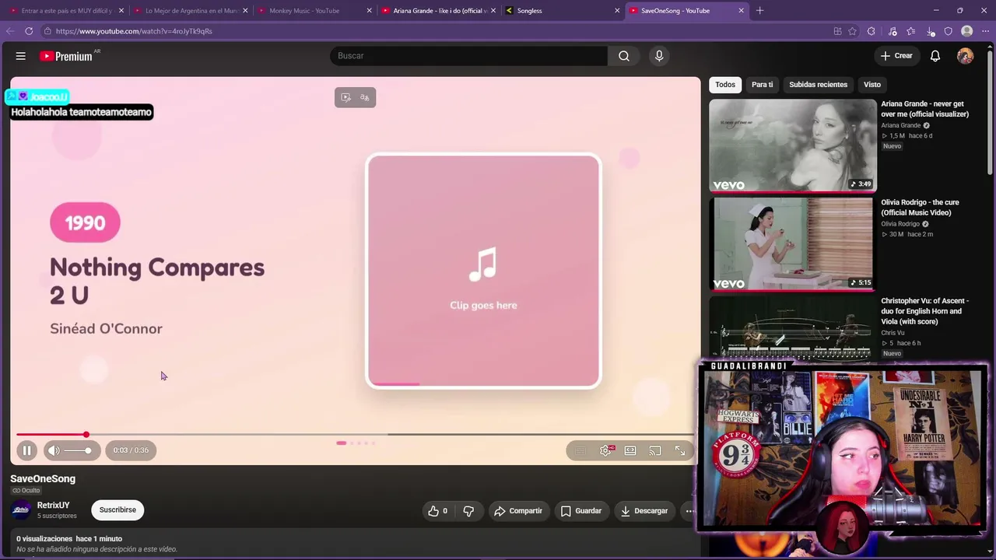Open Olivia Rodrigo - the cure video title

click(x=920, y=208)
